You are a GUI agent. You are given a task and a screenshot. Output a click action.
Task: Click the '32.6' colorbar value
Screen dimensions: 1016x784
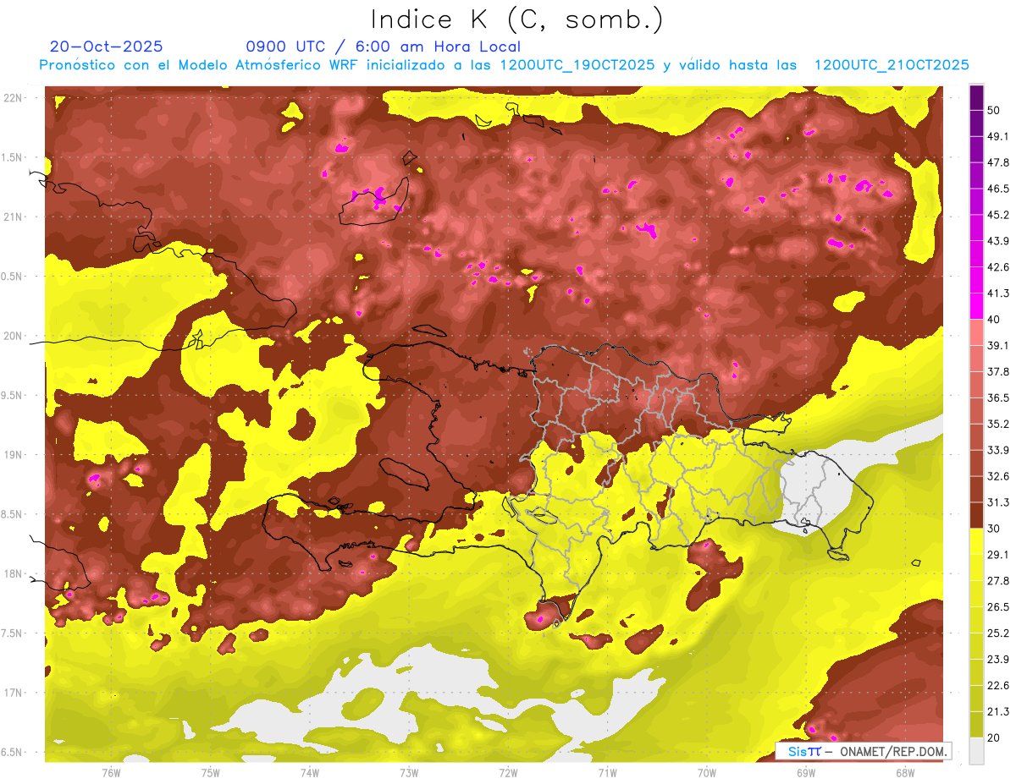998,476
